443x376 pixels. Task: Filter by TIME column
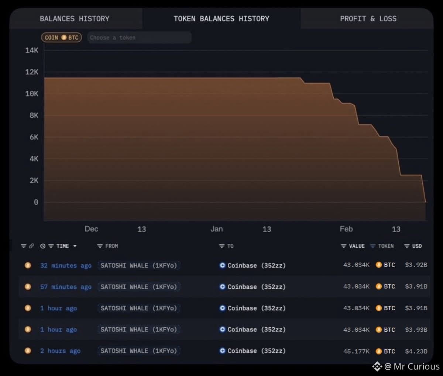click(x=51, y=246)
